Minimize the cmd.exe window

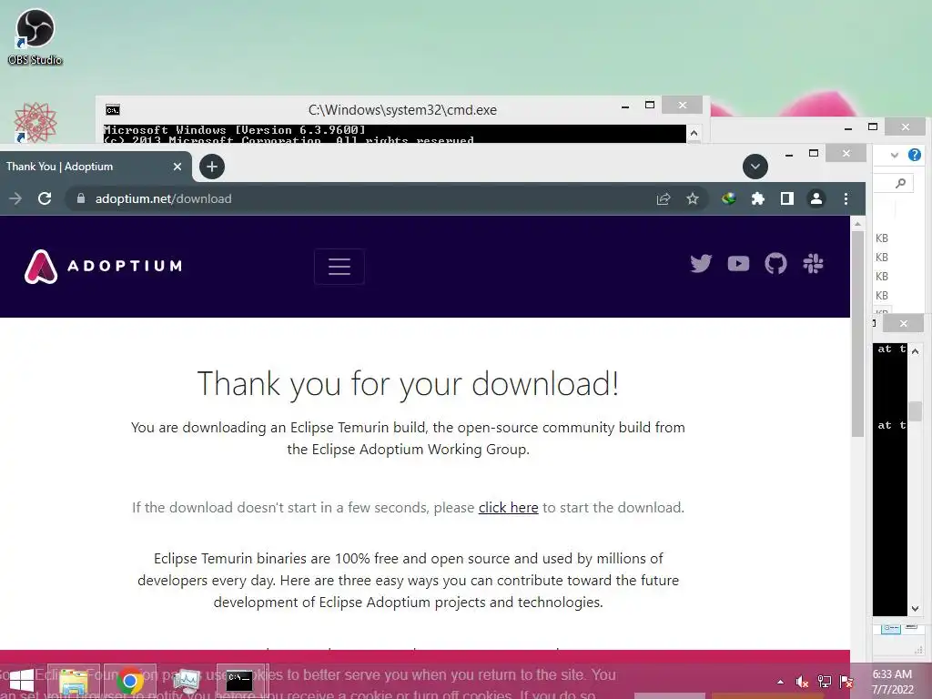624,106
